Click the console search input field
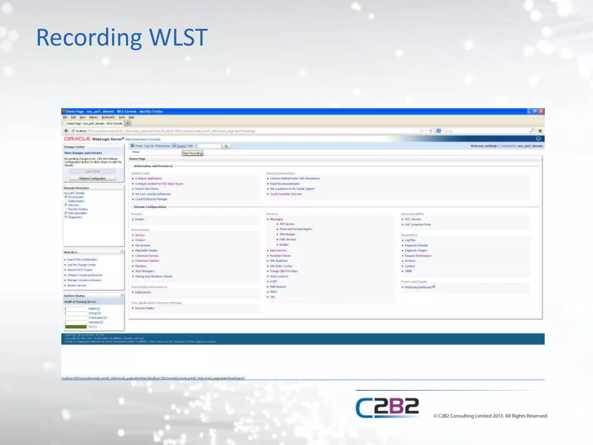Screen dimensions: 593x445 209,146
